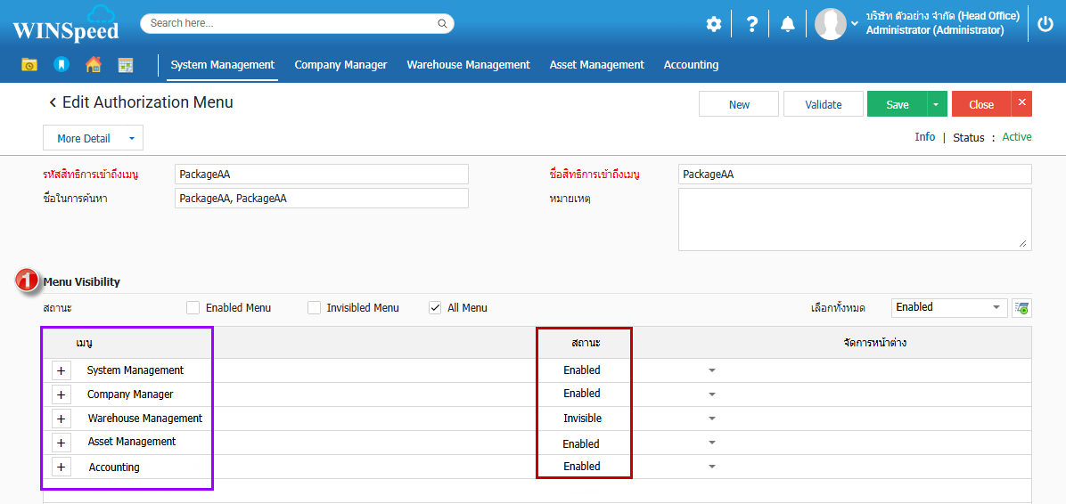
Task: Check the Enabled Menu checkbox
Action: (x=193, y=308)
